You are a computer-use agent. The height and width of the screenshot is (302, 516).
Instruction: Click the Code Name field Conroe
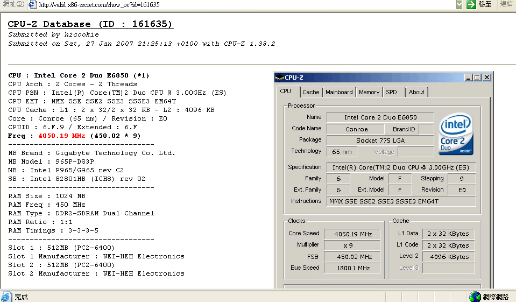point(356,129)
